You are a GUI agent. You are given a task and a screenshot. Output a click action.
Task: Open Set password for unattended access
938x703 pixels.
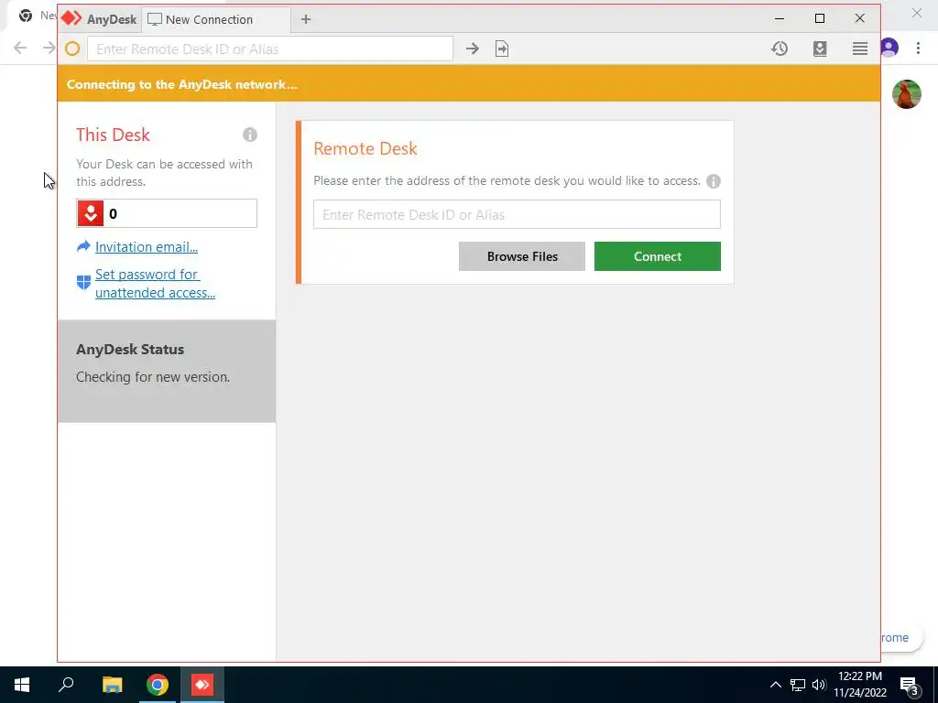pos(155,284)
